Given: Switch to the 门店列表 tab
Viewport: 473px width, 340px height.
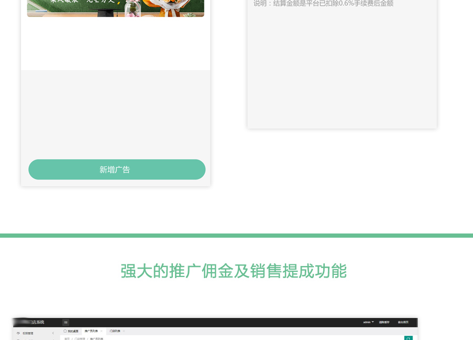Looking at the screenshot, I should 115,331.
